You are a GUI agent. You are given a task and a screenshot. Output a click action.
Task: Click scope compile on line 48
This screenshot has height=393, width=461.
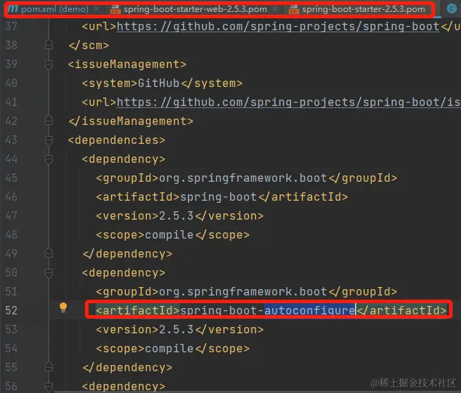click(169, 235)
